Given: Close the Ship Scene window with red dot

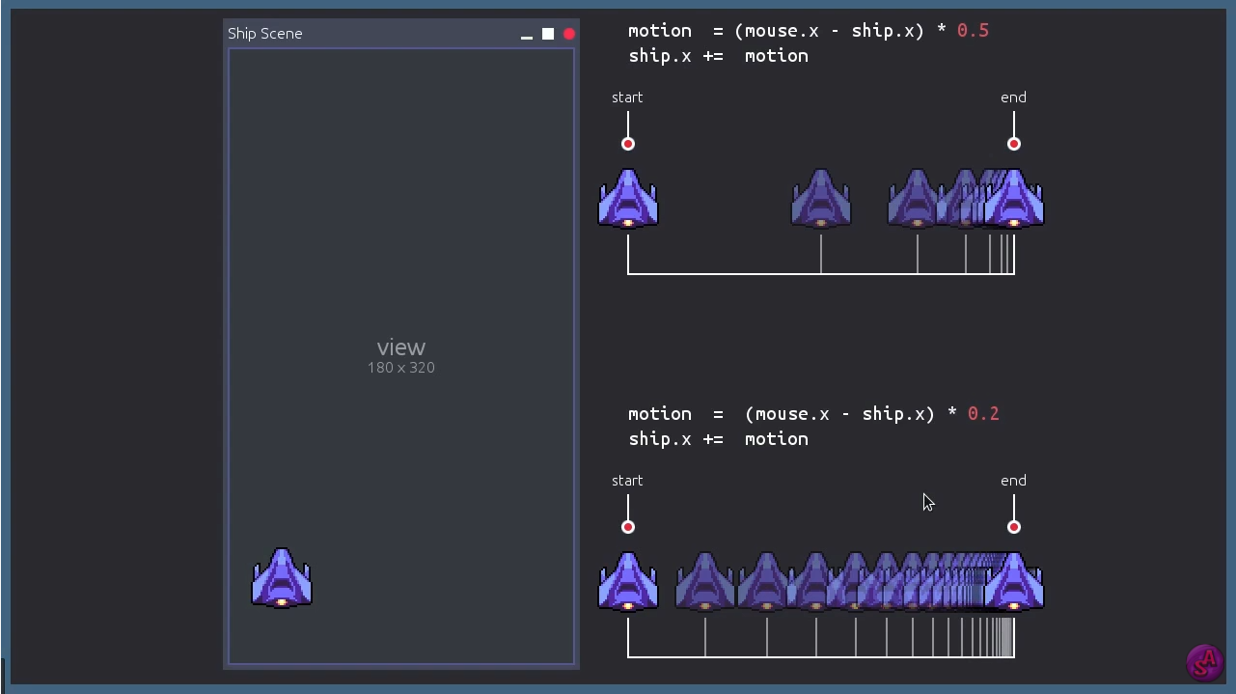Looking at the screenshot, I should tap(569, 34).
